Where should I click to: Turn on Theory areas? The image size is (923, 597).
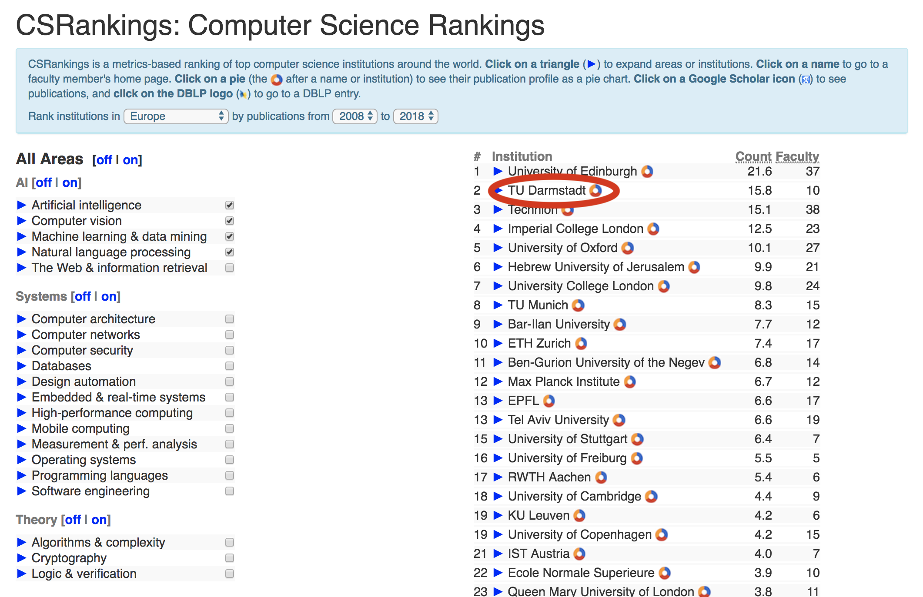[x=99, y=520]
